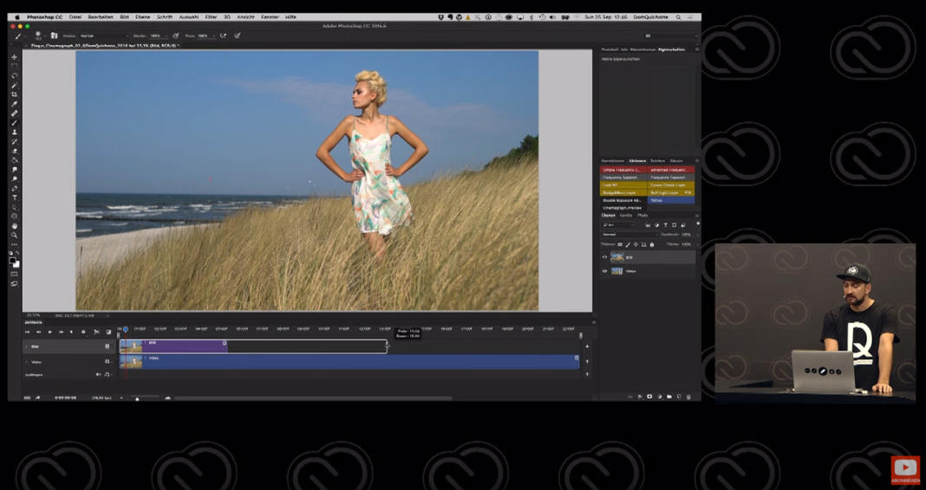Select the Type tool
The width and height of the screenshot is (926, 490).
(14, 197)
